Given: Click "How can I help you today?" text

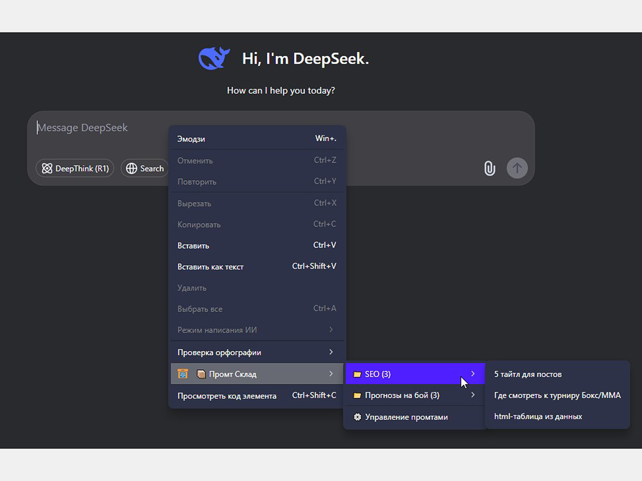Looking at the screenshot, I should click(x=281, y=90).
